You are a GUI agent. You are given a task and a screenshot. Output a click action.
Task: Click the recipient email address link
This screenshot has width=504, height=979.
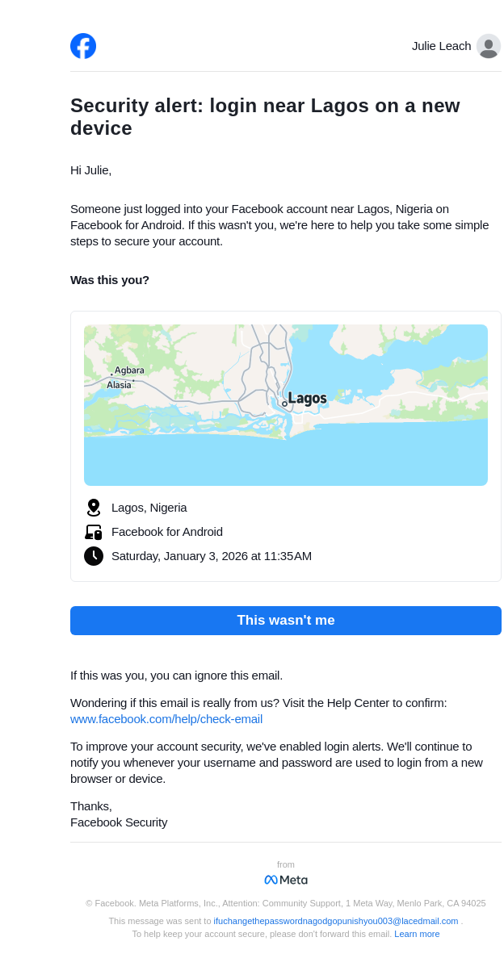[335, 921]
